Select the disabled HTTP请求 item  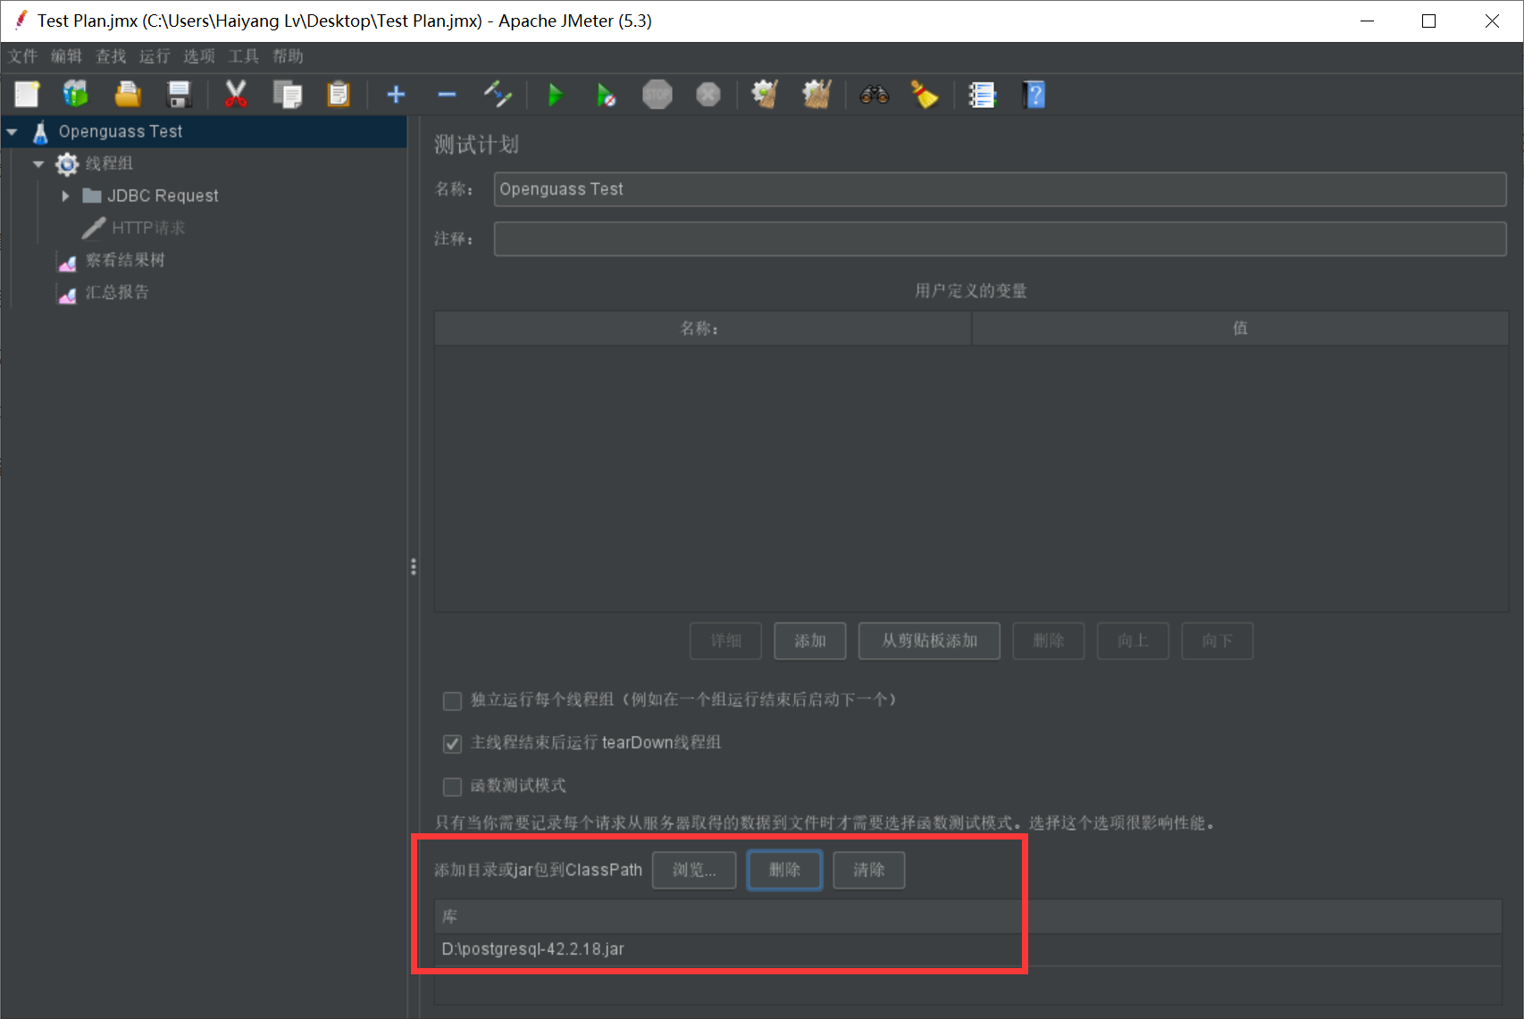(148, 228)
